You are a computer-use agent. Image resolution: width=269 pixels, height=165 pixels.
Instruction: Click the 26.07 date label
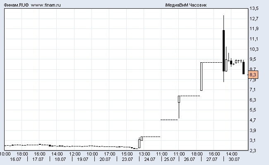pos(190,159)
